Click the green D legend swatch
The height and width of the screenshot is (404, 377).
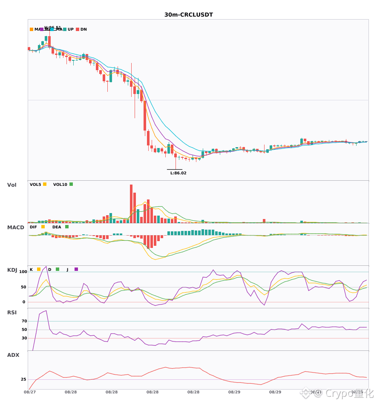[58, 269]
